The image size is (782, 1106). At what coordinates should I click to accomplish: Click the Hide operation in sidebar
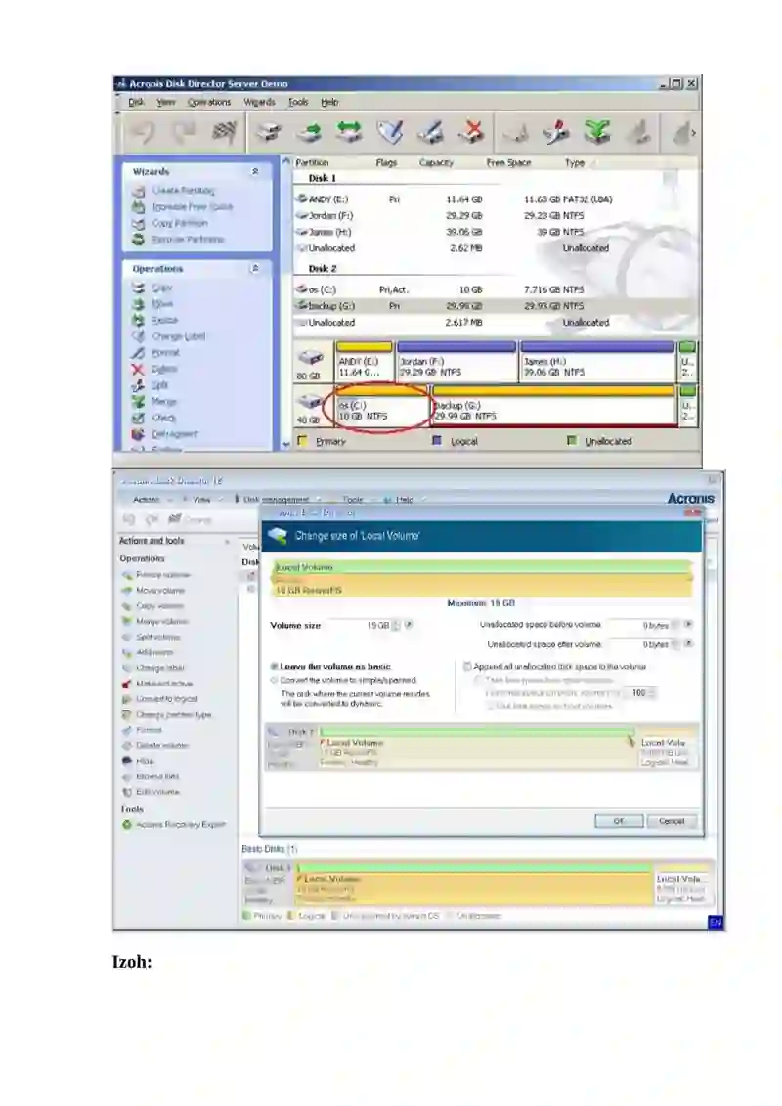coord(138,761)
